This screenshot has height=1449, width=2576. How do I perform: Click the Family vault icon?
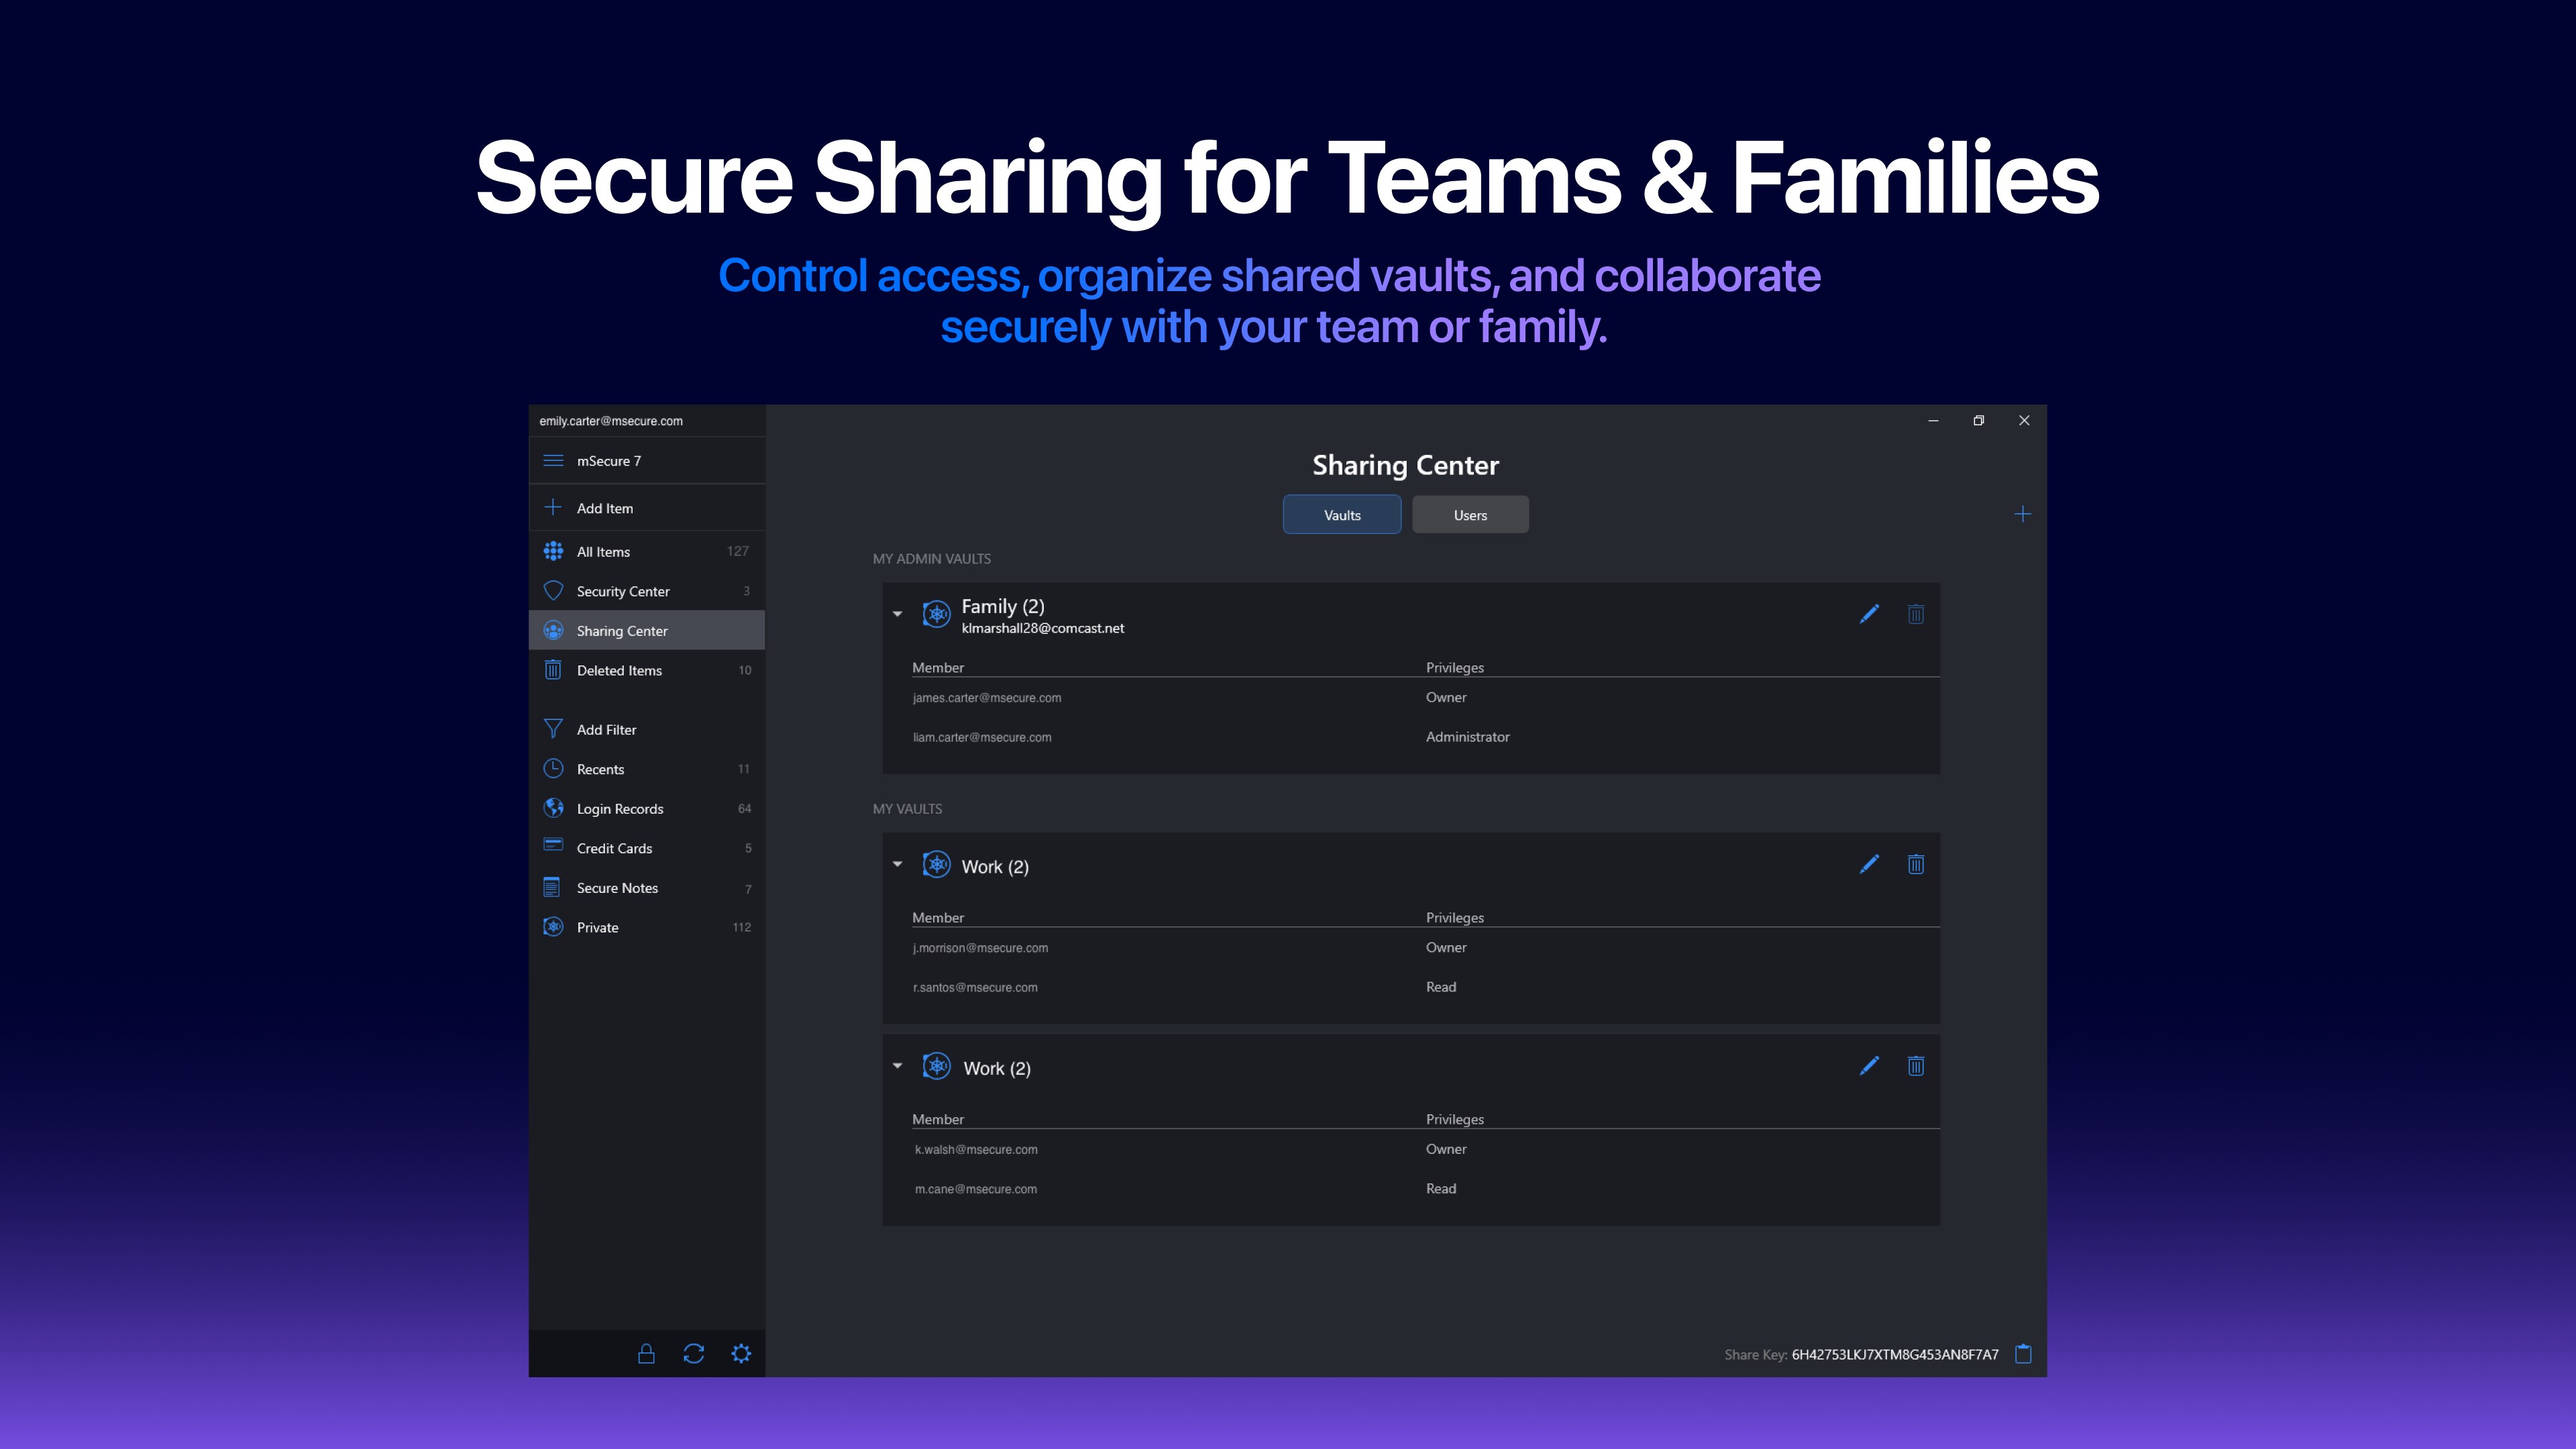click(x=936, y=614)
